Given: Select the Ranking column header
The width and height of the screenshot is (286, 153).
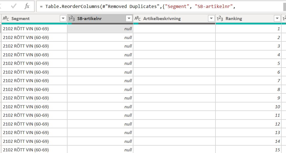Looking at the screenshot, I should (248, 18).
